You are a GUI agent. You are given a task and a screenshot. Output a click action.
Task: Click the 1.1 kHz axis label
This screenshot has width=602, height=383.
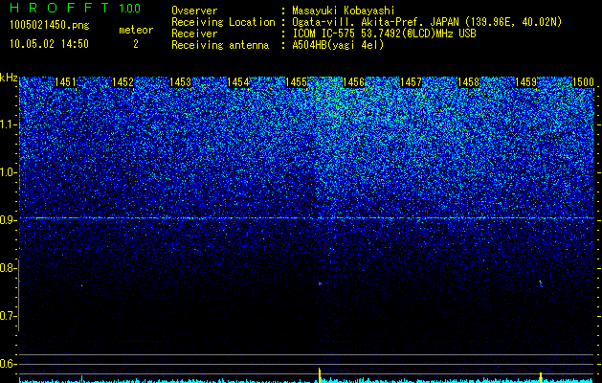tap(9, 124)
